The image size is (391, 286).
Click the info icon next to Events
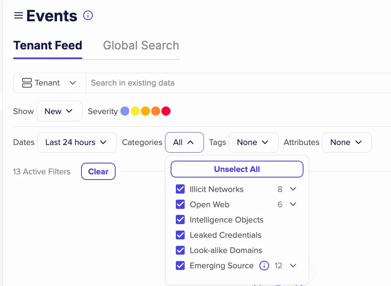[x=88, y=16]
